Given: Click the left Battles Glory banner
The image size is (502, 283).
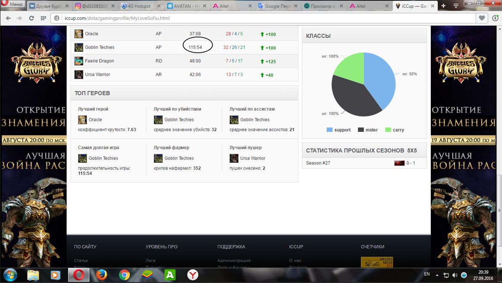Looking at the screenshot, I should [x=33, y=146].
